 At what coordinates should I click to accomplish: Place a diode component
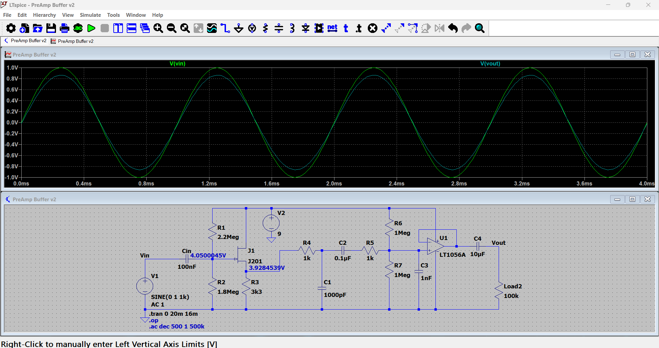click(x=306, y=28)
